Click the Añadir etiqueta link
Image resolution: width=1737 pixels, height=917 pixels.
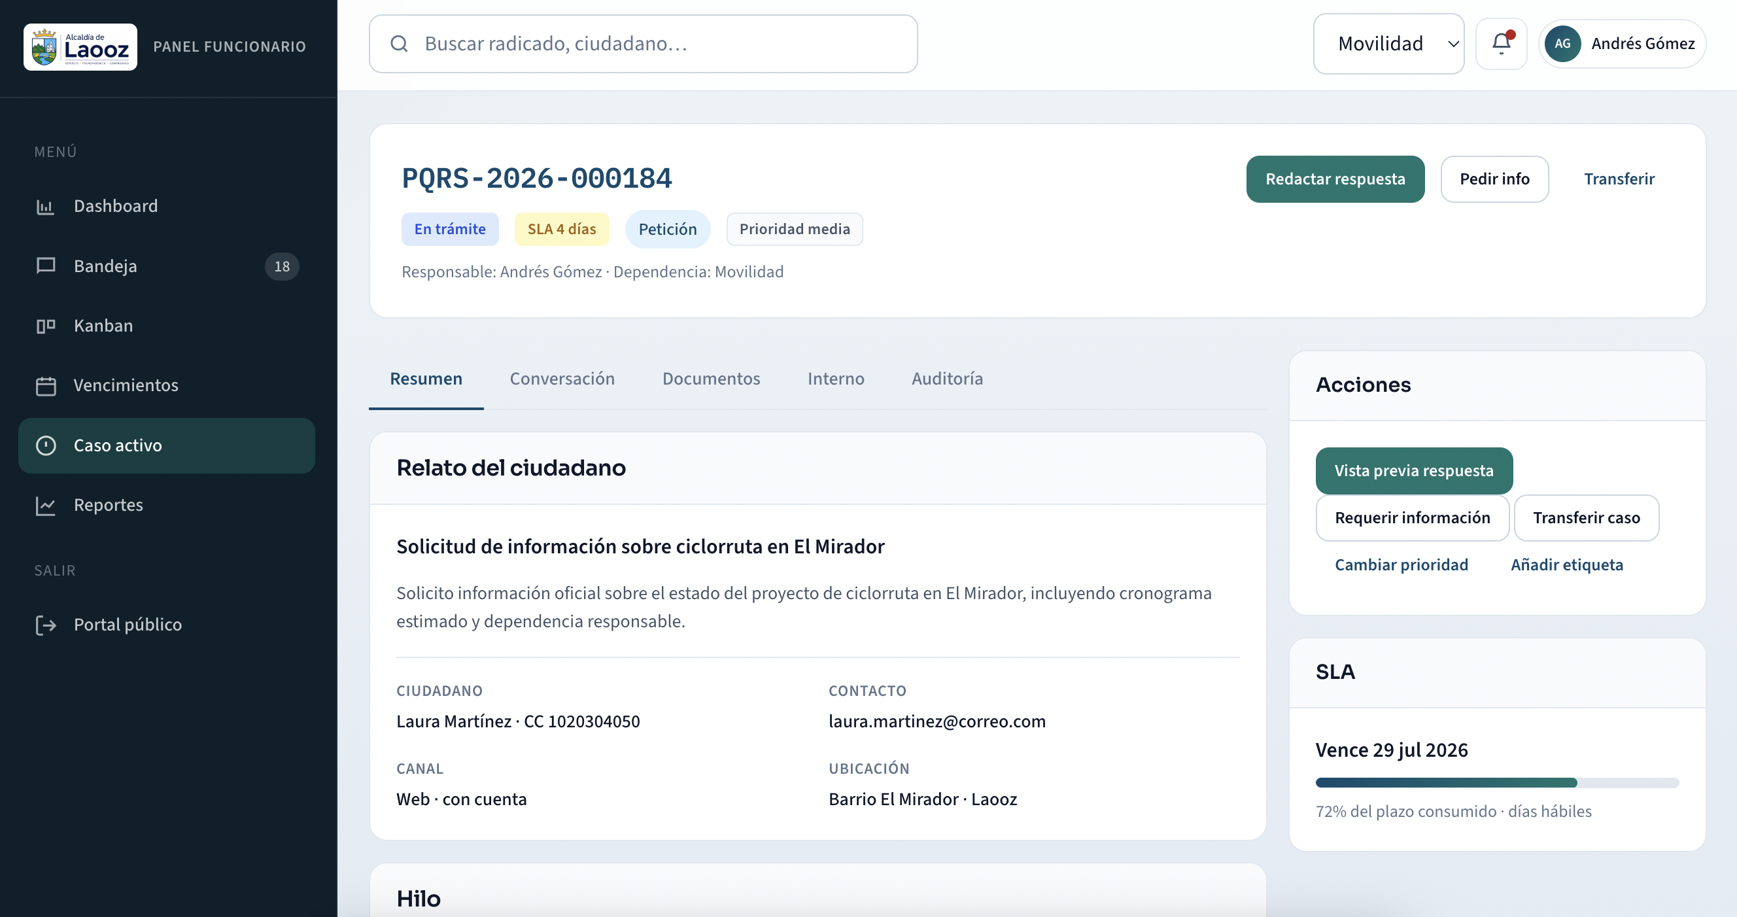(x=1567, y=565)
